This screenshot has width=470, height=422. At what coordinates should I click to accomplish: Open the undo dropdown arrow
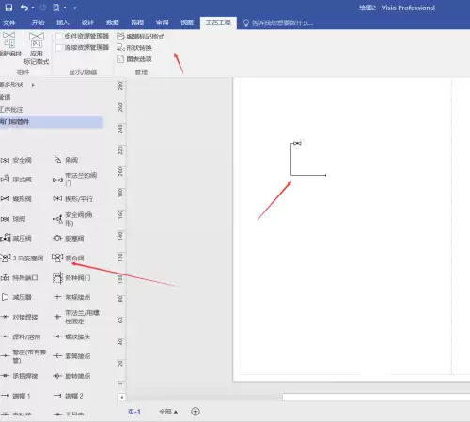point(33,8)
